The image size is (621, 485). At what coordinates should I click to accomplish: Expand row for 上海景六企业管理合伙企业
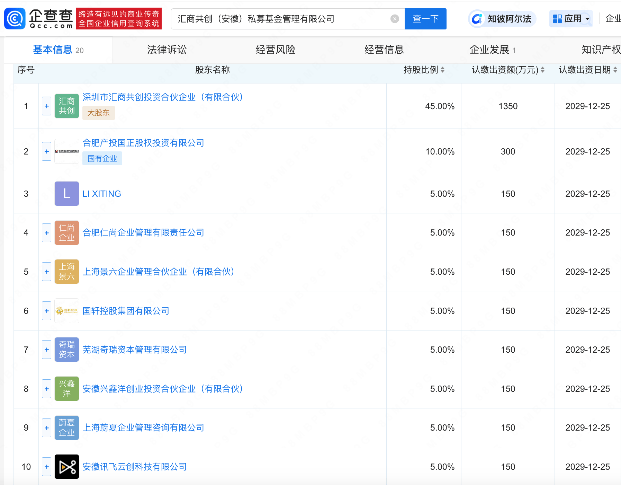click(47, 272)
